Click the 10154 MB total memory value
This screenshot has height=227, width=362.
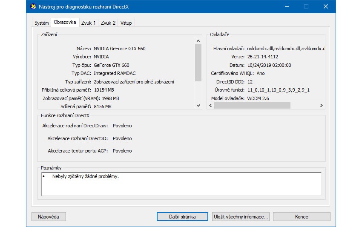pos(104,90)
